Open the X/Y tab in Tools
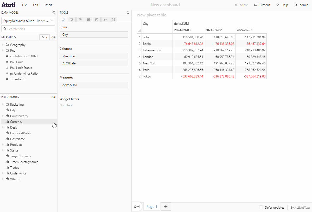 tap(105, 20)
